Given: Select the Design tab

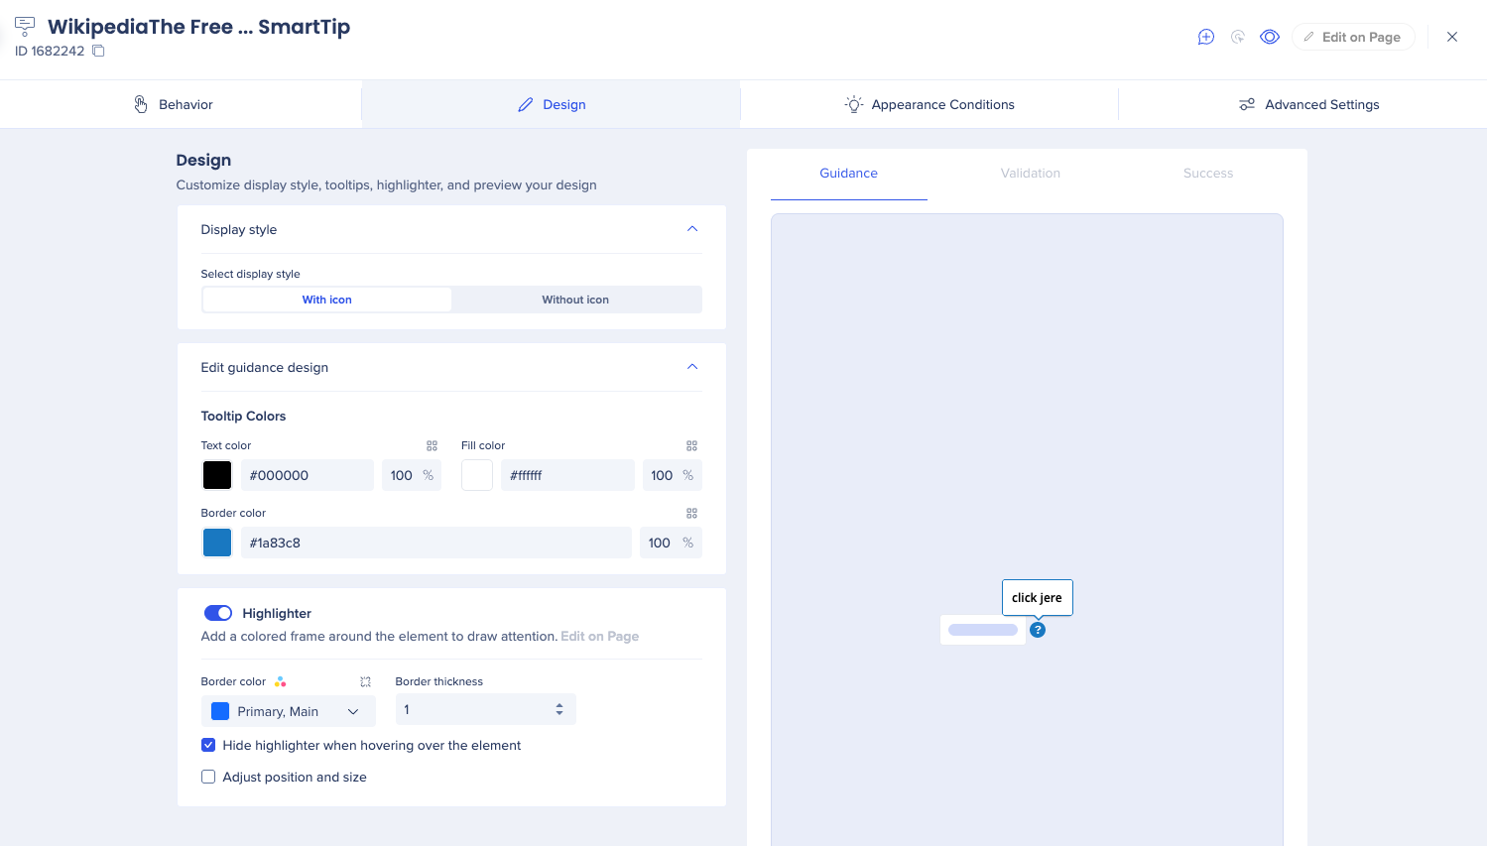Looking at the screenshot, I should [x=552, y=104].
